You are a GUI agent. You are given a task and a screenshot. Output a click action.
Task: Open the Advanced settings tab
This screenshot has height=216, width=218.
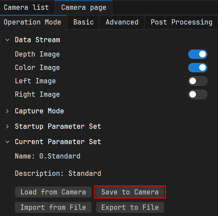point(122,22)
